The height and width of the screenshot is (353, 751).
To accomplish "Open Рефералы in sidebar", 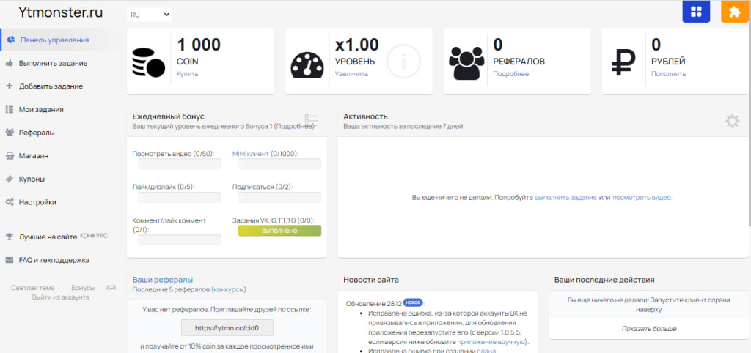I will (x=37, y=133).
